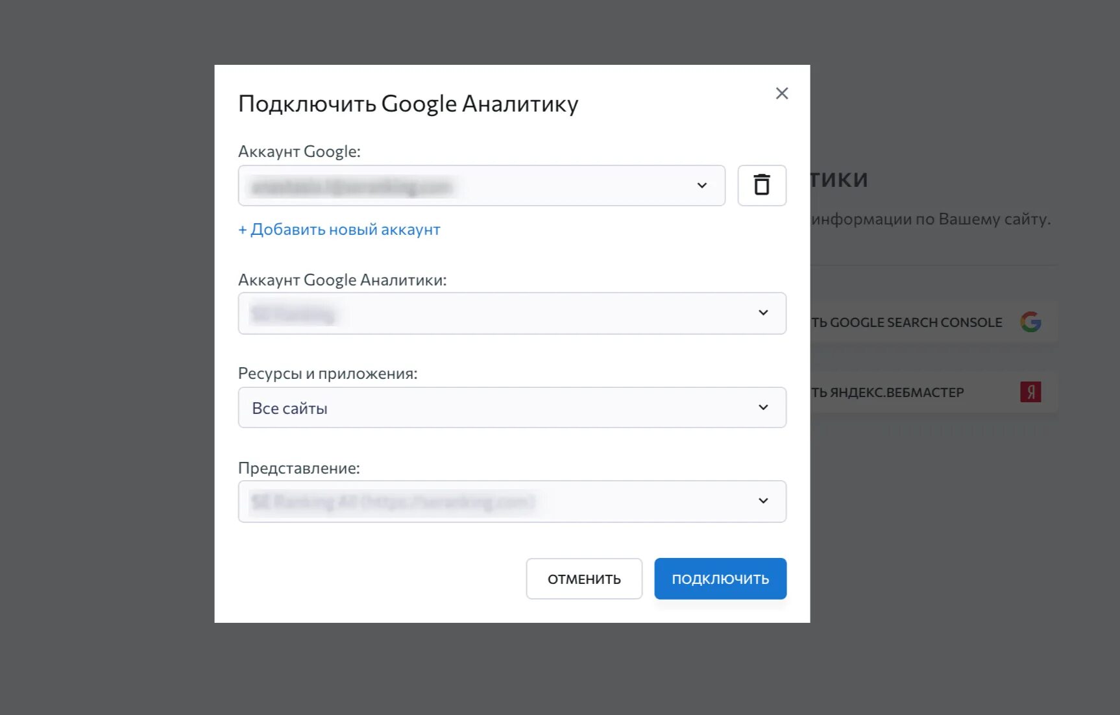Expand the Ресурсы и приложения selector
1120x715 pixels.
(764, 407)
